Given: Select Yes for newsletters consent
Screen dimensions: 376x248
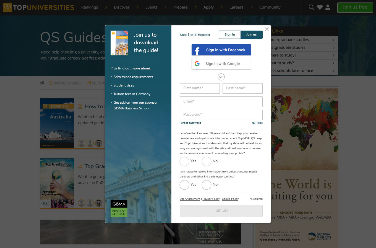Looking at the screenshot, I should [x=184, y=161].
